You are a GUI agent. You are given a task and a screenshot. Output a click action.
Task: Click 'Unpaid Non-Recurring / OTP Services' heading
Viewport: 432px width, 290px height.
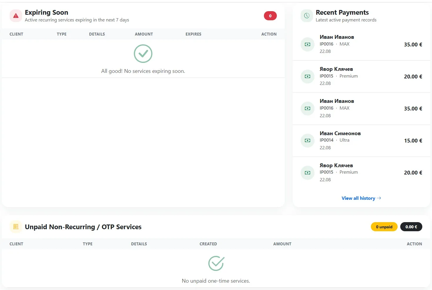[x=83, y=227]
